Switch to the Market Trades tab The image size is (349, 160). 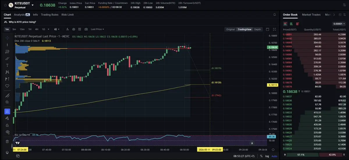click(311, 15)
